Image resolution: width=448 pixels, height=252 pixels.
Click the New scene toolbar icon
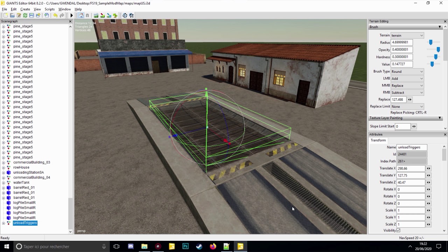point(6,15)
